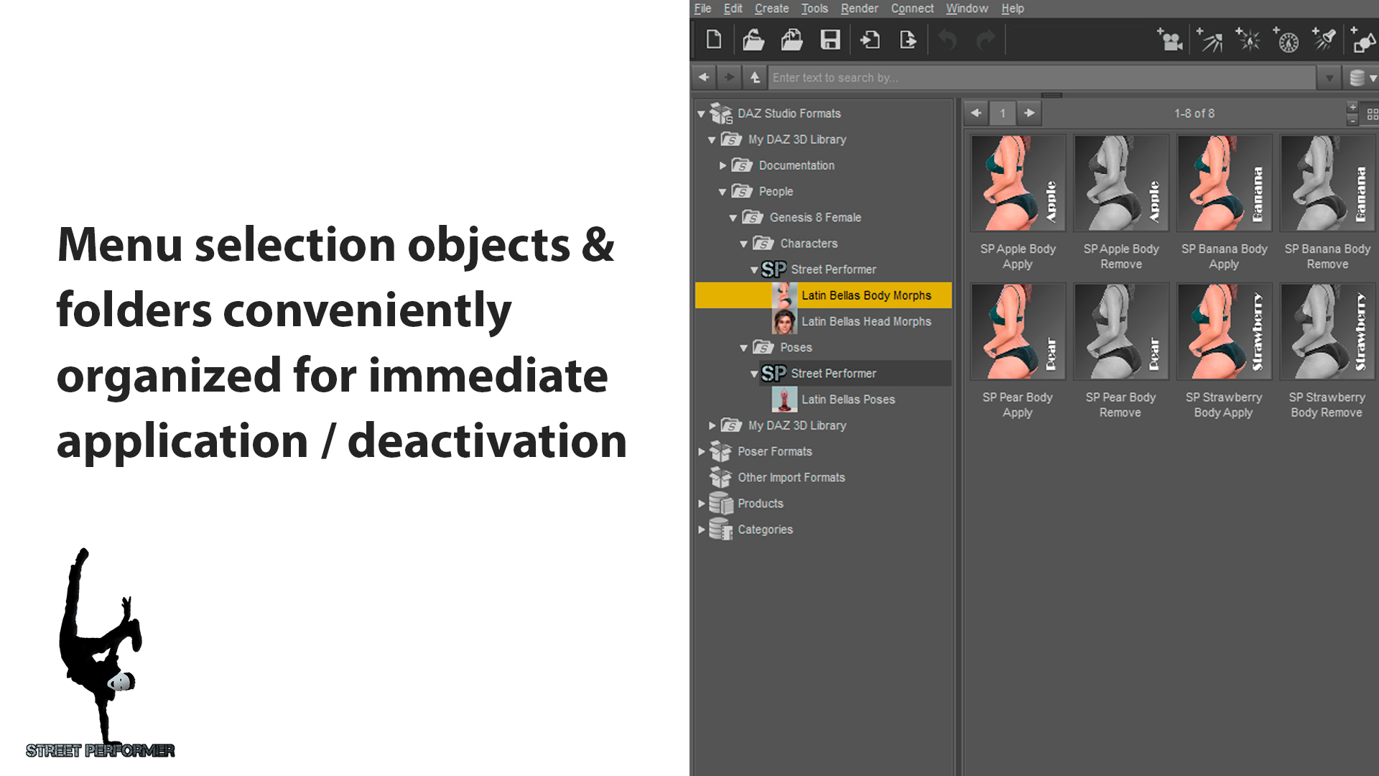The image size is (1379, 776).
Task: Select Latin Bellas Head Morphs folder
Action: tap(865, 322)
